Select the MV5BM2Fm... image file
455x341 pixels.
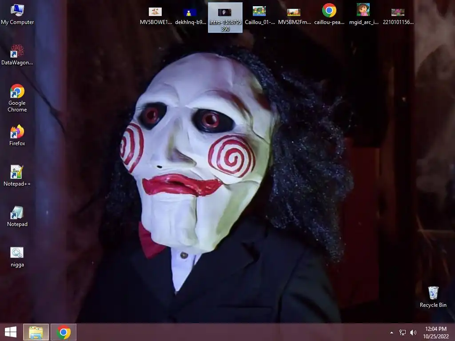(294, 16)
